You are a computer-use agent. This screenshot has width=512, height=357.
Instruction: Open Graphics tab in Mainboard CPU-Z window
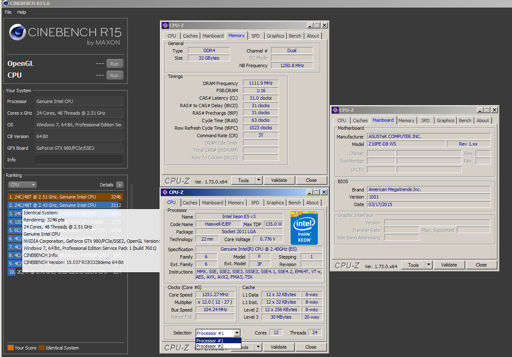(x=446, y=121)
